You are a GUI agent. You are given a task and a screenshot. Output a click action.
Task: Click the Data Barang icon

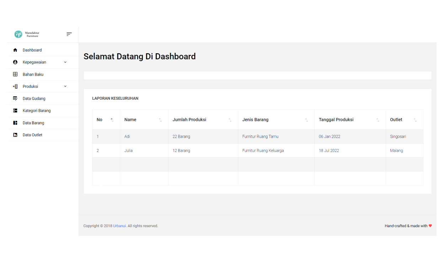click(15, 123)
